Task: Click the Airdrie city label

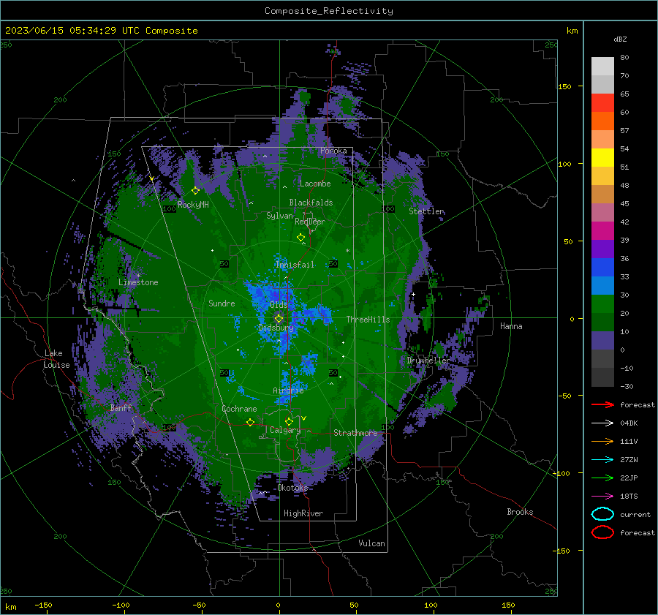Action: (288, 390)
